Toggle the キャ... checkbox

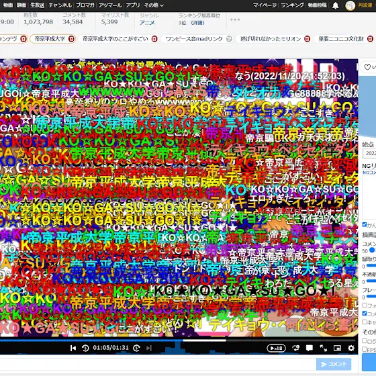[365, 322]
